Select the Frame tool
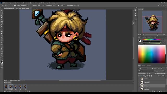 click(x=2, y=22)
